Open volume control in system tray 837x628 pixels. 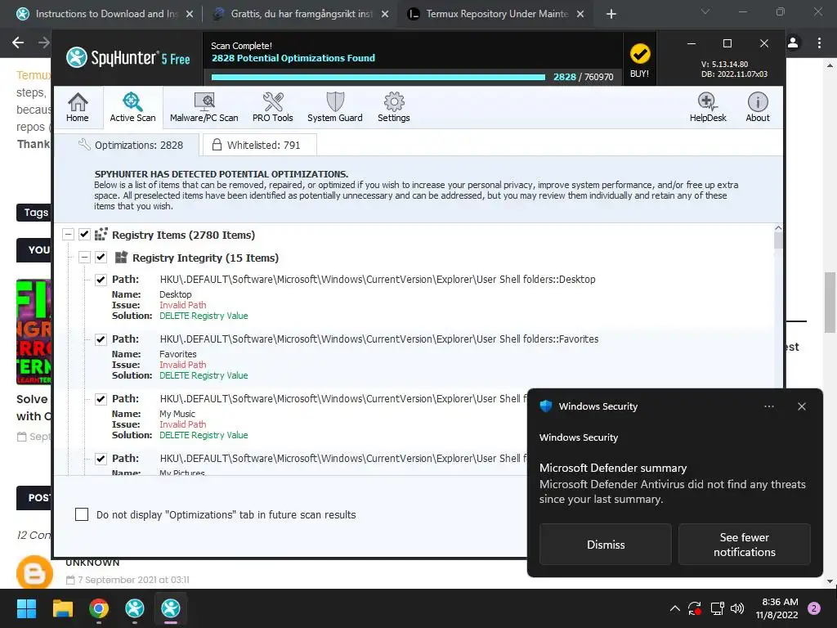point(737,608)
